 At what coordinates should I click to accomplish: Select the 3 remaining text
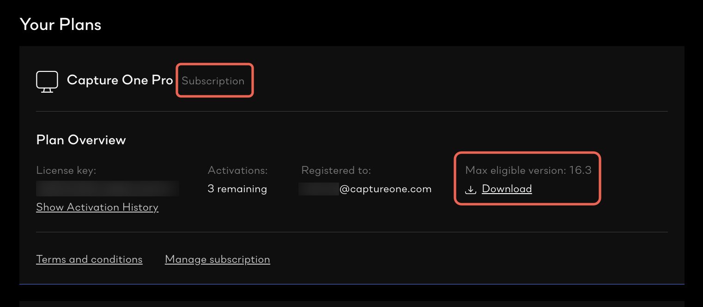[237, 189]
